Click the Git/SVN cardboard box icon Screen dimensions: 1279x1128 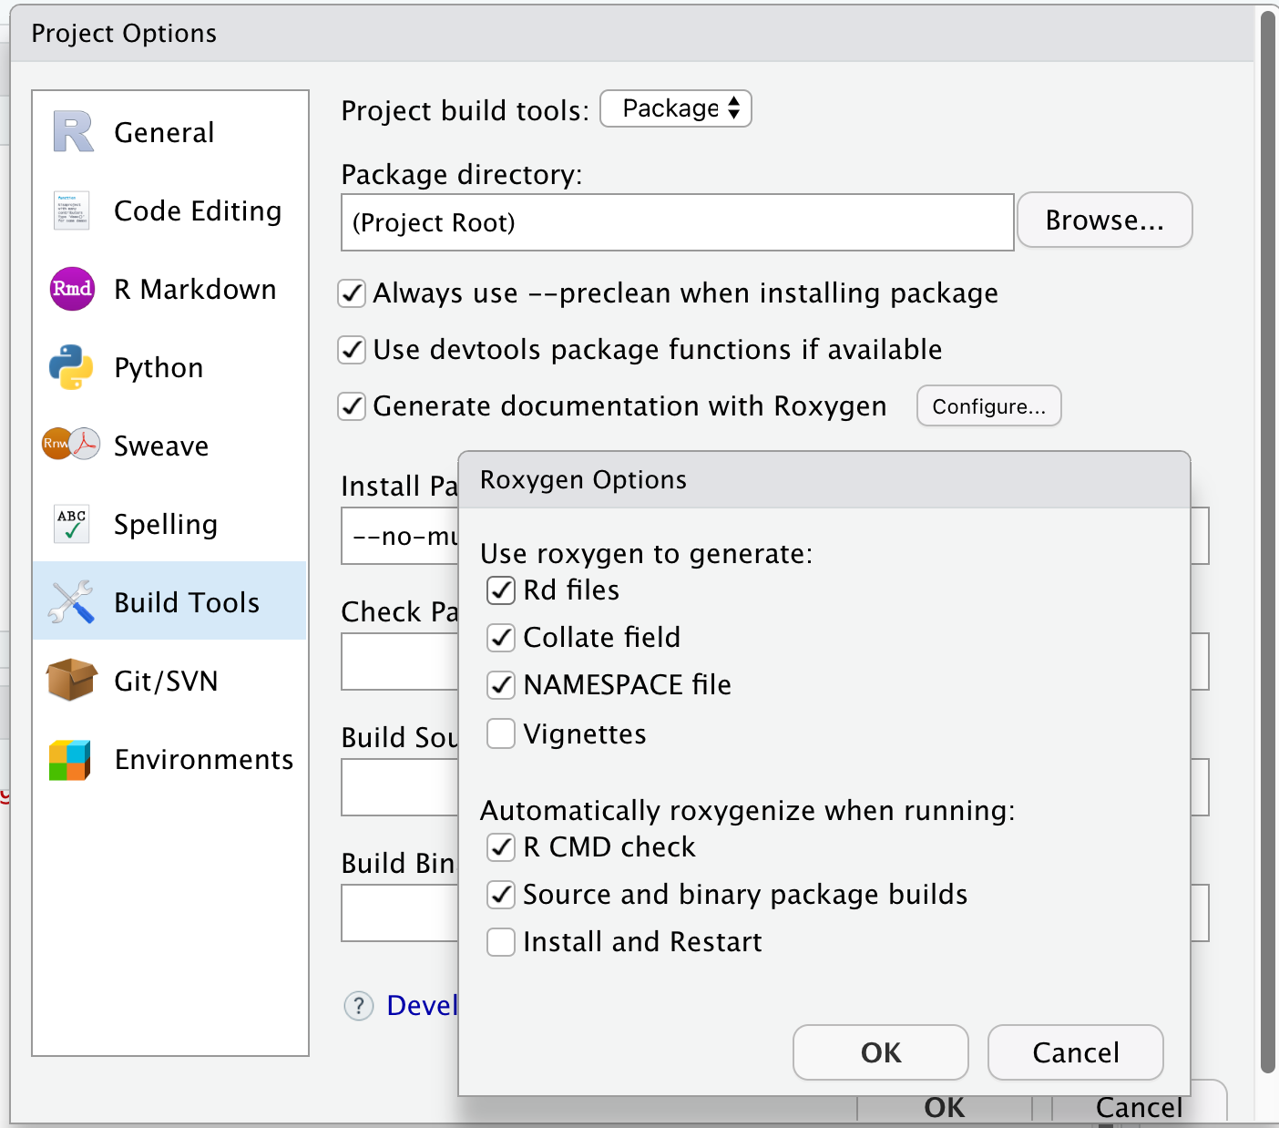coord(71,680)
